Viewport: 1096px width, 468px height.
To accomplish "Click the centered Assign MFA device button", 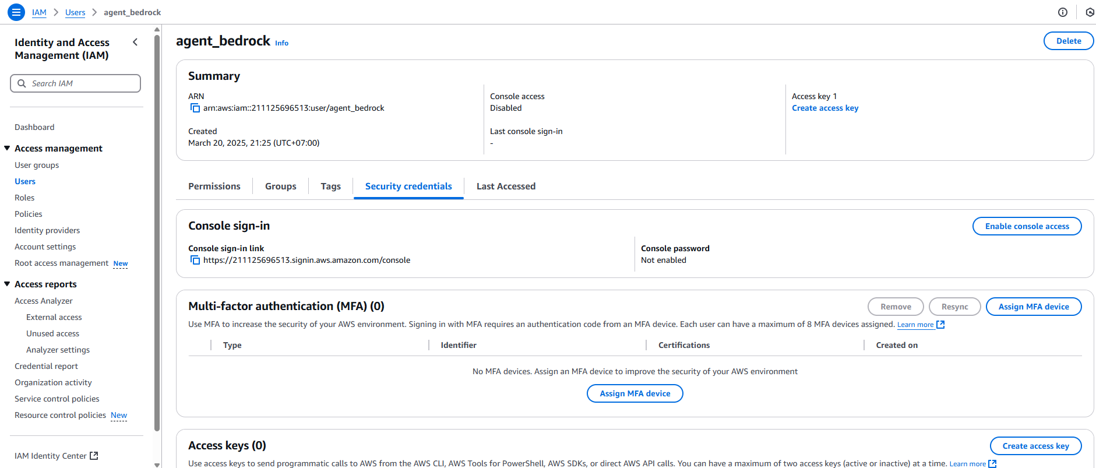I will click(635, 393).
